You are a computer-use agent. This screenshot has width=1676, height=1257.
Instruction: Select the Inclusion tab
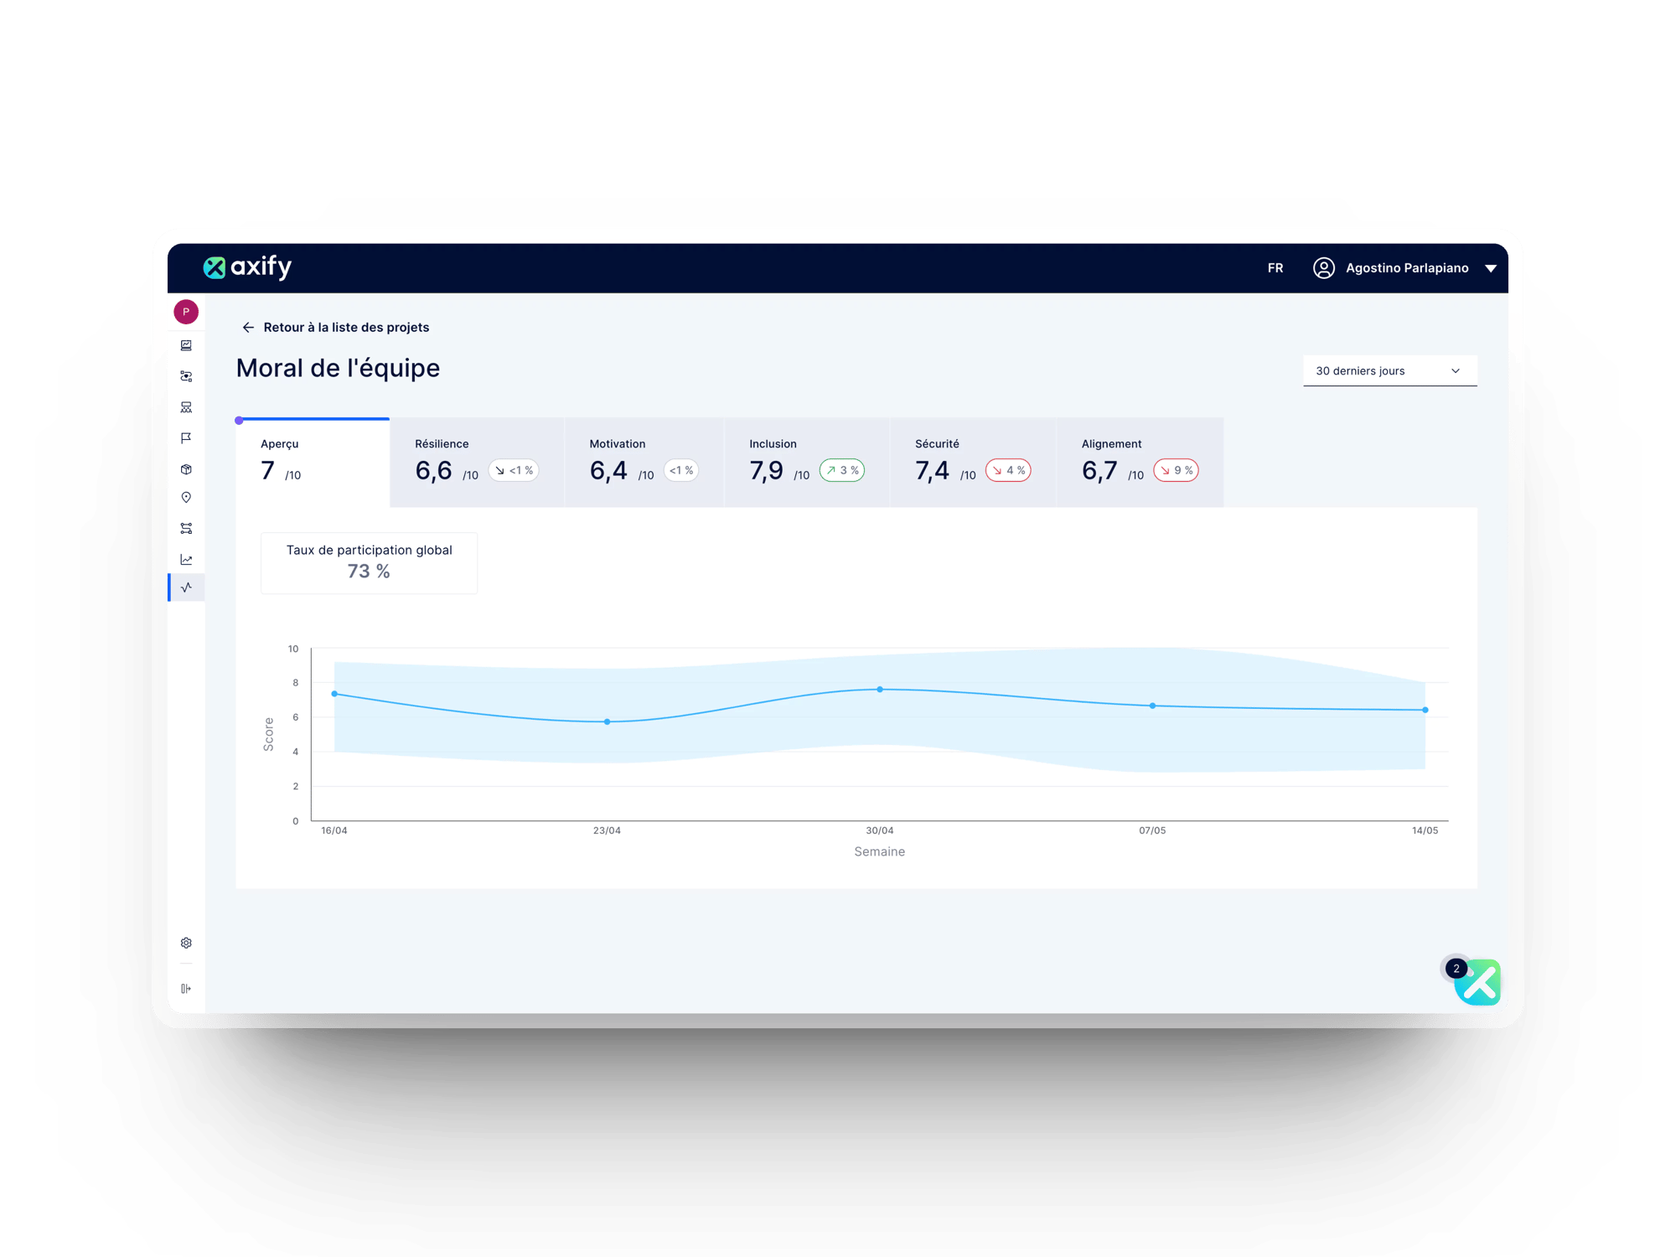point(805,462)
